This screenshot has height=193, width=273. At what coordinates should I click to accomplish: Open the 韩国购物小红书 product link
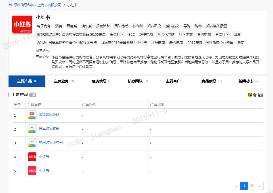coord(51,143)
